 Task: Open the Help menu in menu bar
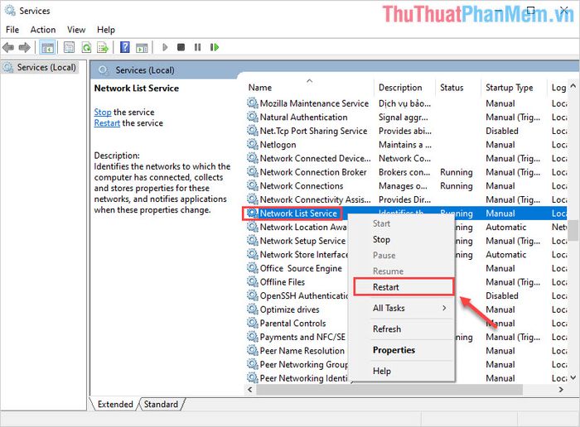[106, 30]
